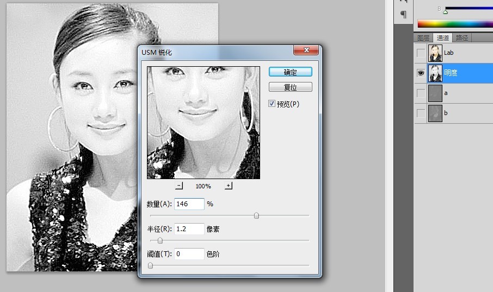Uncheck the 预览(P) preview checkbox
The image size is (493, 292).
272,104
